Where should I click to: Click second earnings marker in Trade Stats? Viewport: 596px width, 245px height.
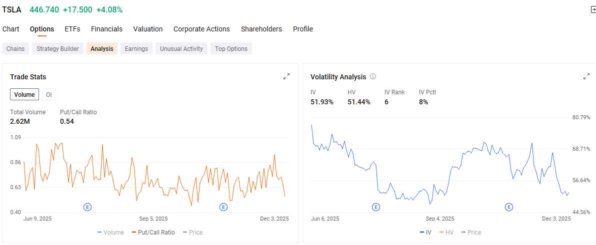pyautogui.click(x=223, y=207)
